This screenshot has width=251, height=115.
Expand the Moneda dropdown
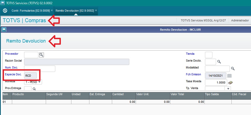(39, 82)
